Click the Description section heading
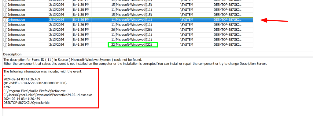Image resolution: width=313 pixels, height=116 pixels. [x=12, y=54]
